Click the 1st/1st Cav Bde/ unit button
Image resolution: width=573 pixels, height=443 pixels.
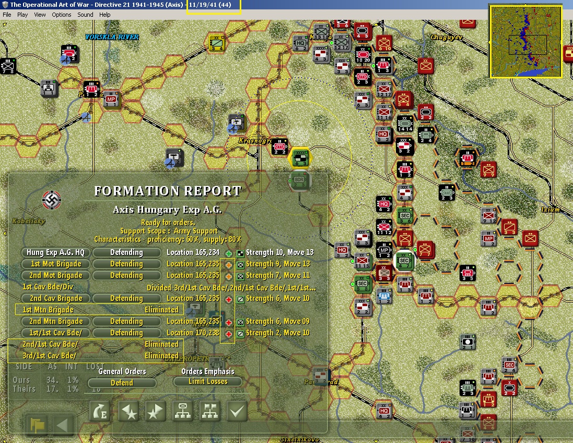click(55, 333)
